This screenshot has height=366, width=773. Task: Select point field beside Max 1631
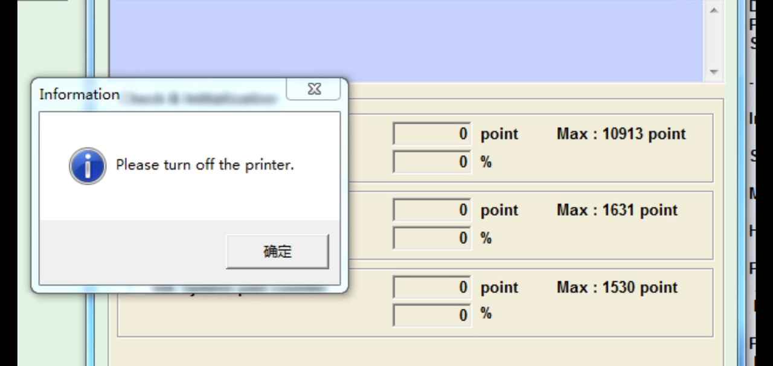point(431,210)
